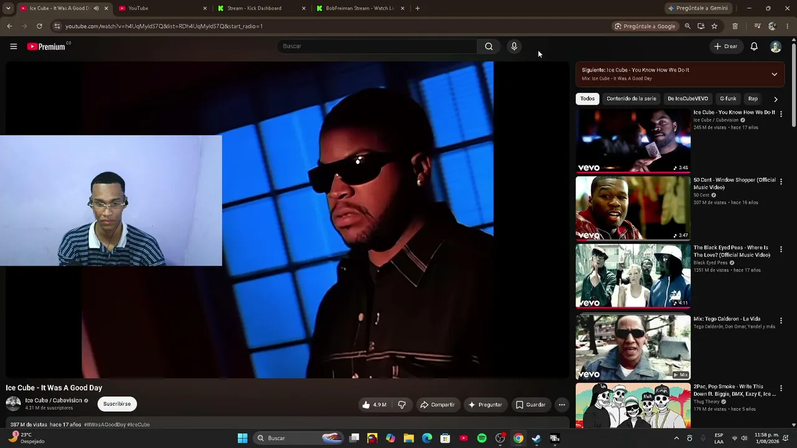Image resolution: width=797 pixels, height=448 pixels.
Task: Select the 'Rap' filter chip
Action: coord(753,99)
